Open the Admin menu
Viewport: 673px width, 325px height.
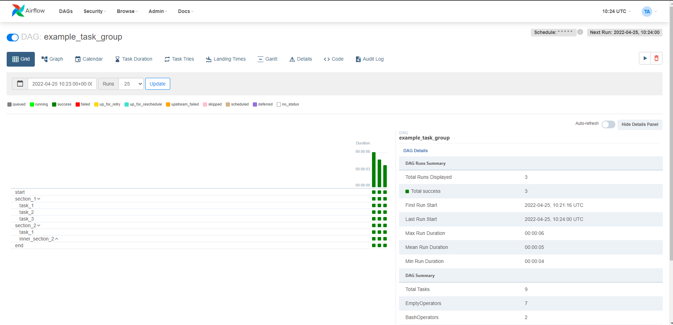click(158, 11)
